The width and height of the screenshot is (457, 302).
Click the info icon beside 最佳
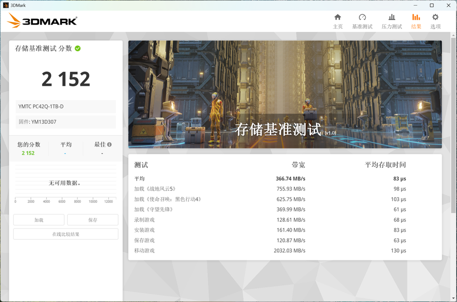(109, 144)
